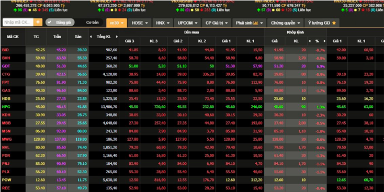
Task: Select the BID stock symbol
Action: coord(5,50)
